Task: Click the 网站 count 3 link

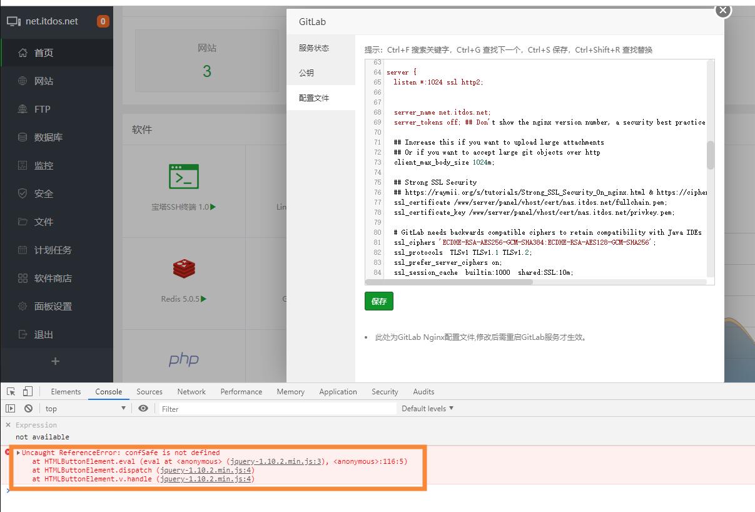Action: 206,71
